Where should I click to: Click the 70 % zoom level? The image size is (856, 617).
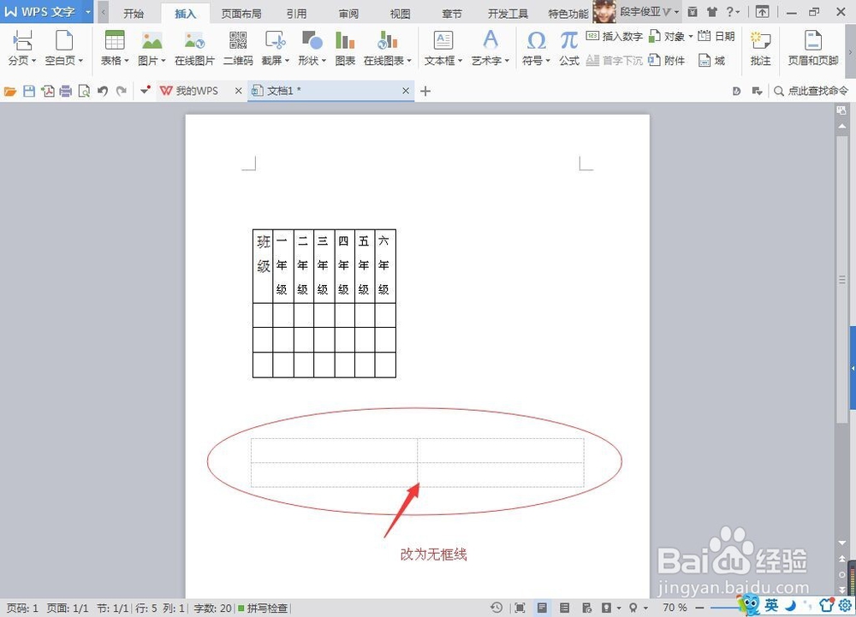point(675,608)
